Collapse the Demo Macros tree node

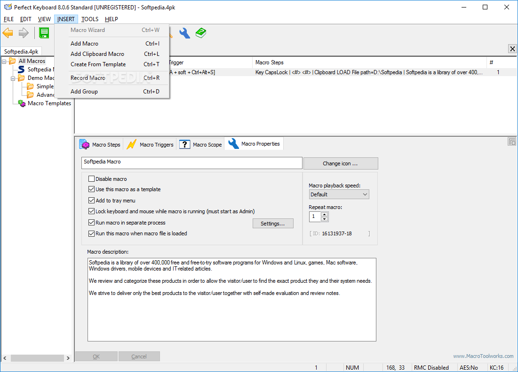13,78
